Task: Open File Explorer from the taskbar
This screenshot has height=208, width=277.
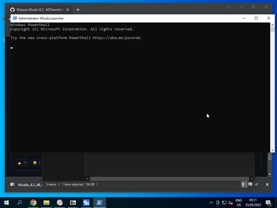Action: (x=47, y=203)
